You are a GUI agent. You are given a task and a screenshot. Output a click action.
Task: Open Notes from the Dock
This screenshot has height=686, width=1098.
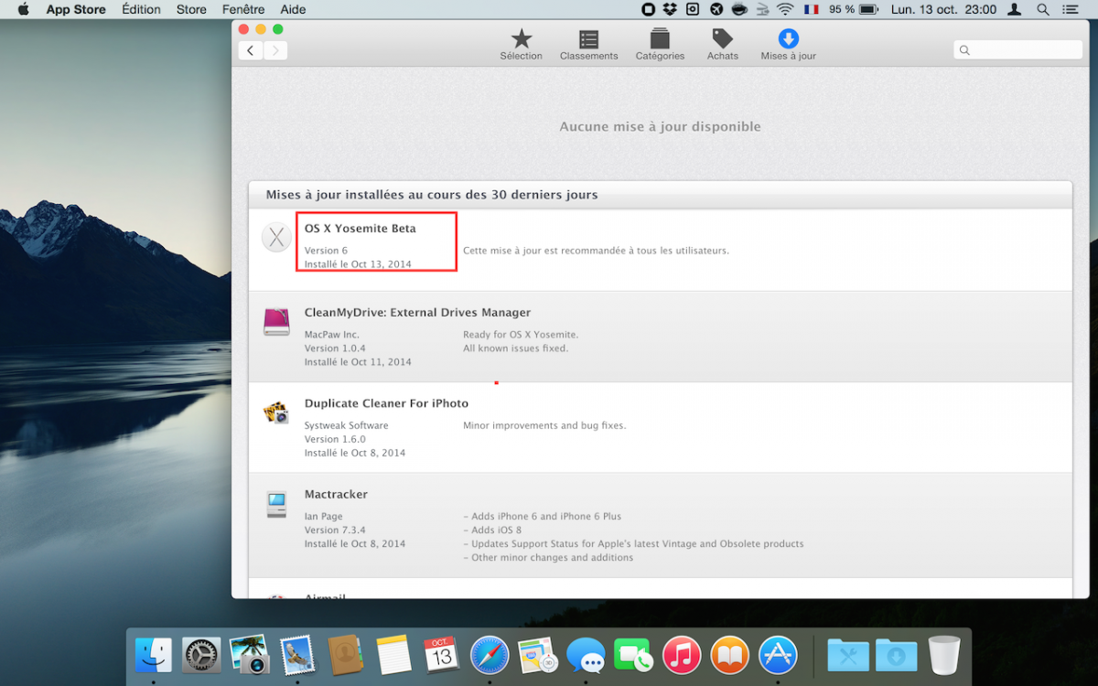[x=393, y=655]
